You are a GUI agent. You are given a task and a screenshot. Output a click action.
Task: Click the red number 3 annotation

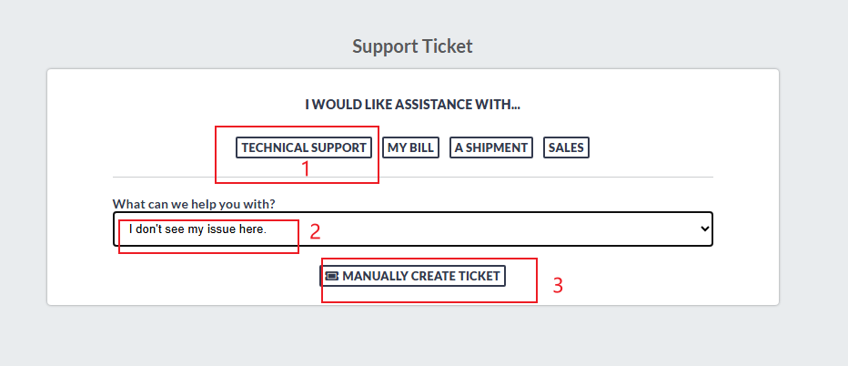click(x=559, y=286)
